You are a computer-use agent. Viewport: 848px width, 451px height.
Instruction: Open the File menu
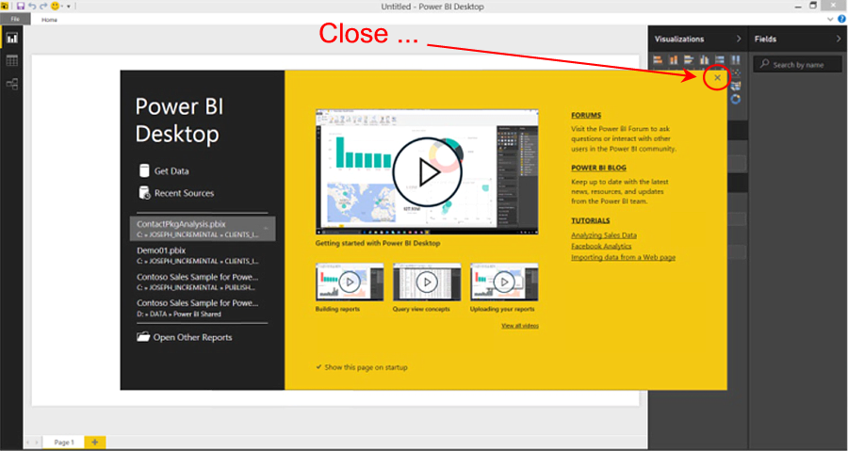coord(15,20)
